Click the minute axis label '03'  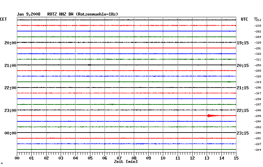[x=61, y=158]
